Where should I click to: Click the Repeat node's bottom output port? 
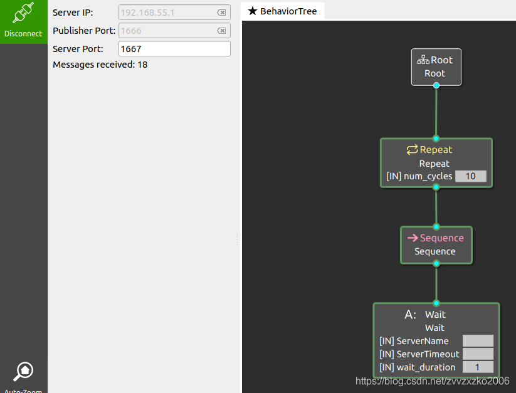[x=436, y=187]
